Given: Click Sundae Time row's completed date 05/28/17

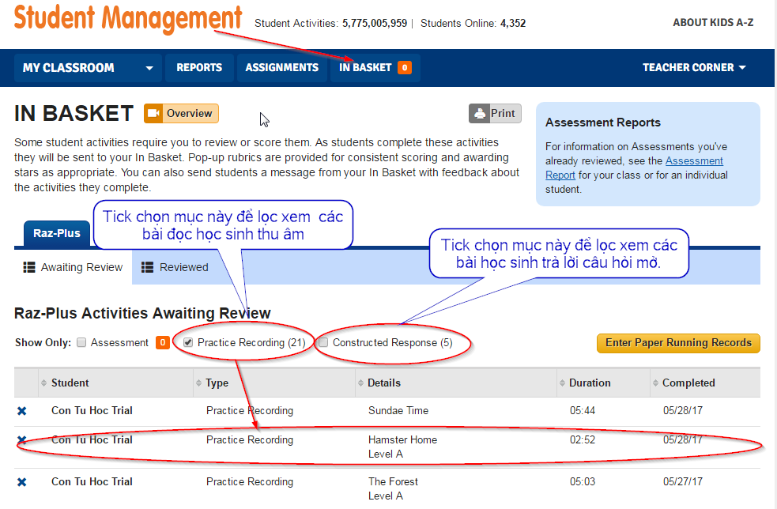Looking at the screenshot, I should click(x=682, y=411).
